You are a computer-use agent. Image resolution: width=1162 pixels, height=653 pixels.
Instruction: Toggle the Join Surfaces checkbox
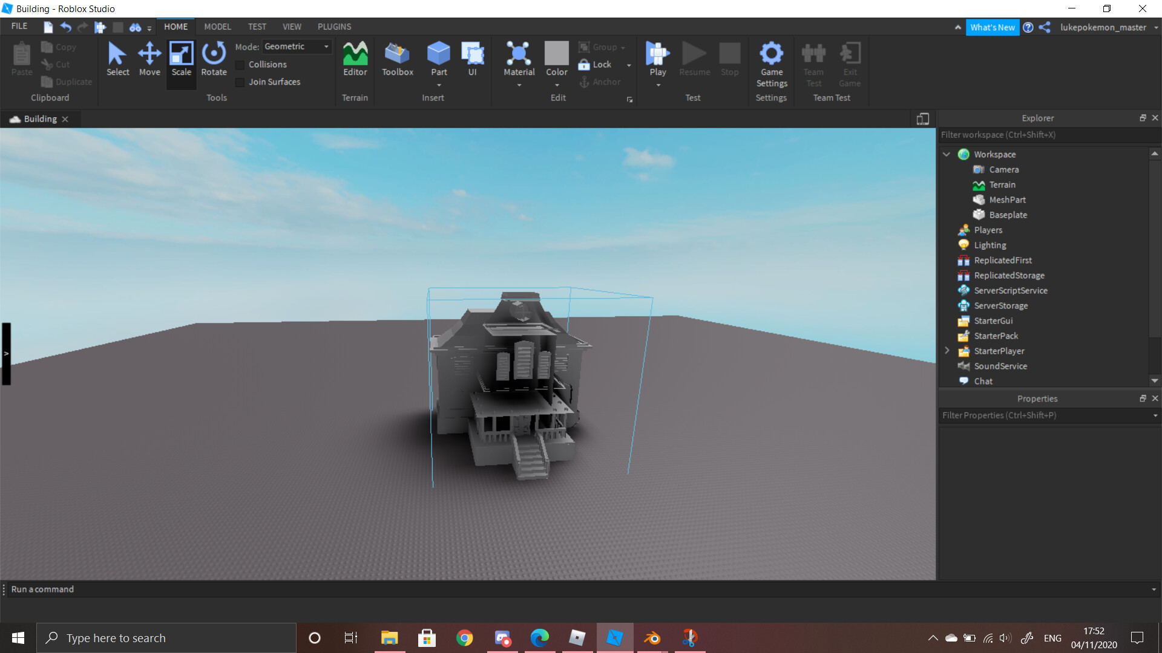point(240,82)
